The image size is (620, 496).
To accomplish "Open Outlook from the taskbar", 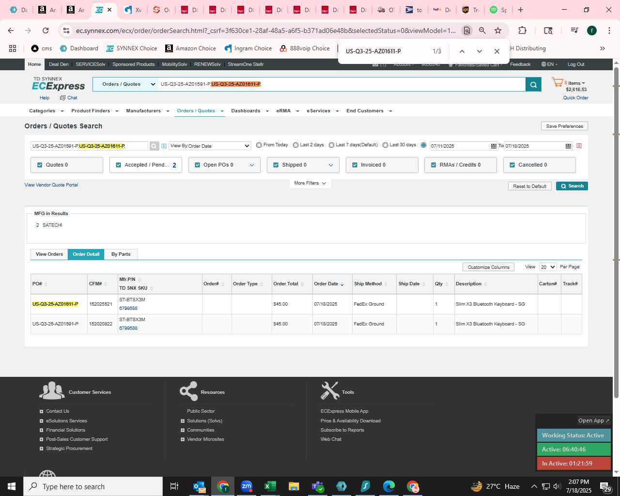I will [x=199, y=486].
